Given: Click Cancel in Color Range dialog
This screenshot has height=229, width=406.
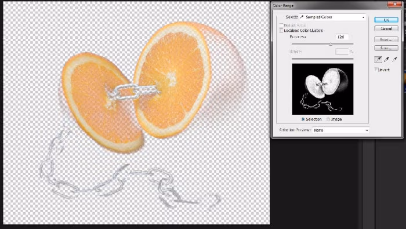Looking at the screenshot, I should 386,29.
